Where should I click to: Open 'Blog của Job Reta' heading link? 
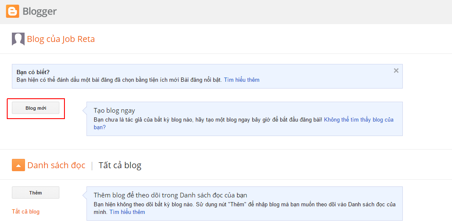61,39
